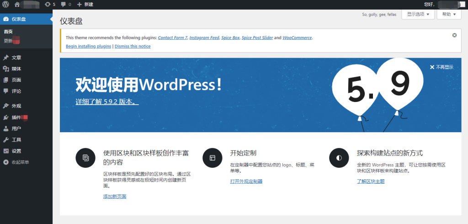Click the 5.9 balloons illustration

point(378,95)
